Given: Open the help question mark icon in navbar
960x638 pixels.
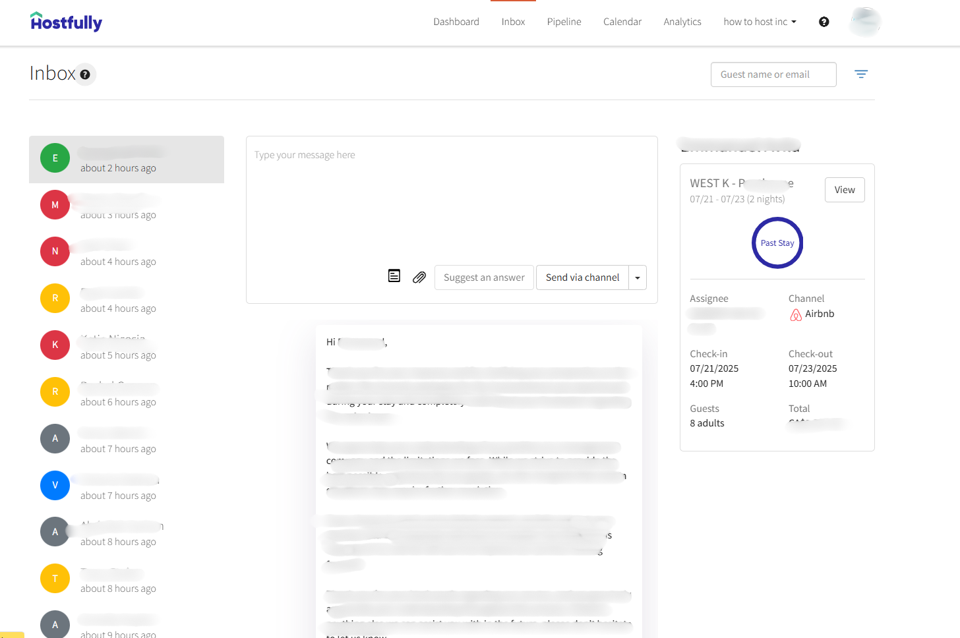Looking at the screenshot, I should coord(824,22).
